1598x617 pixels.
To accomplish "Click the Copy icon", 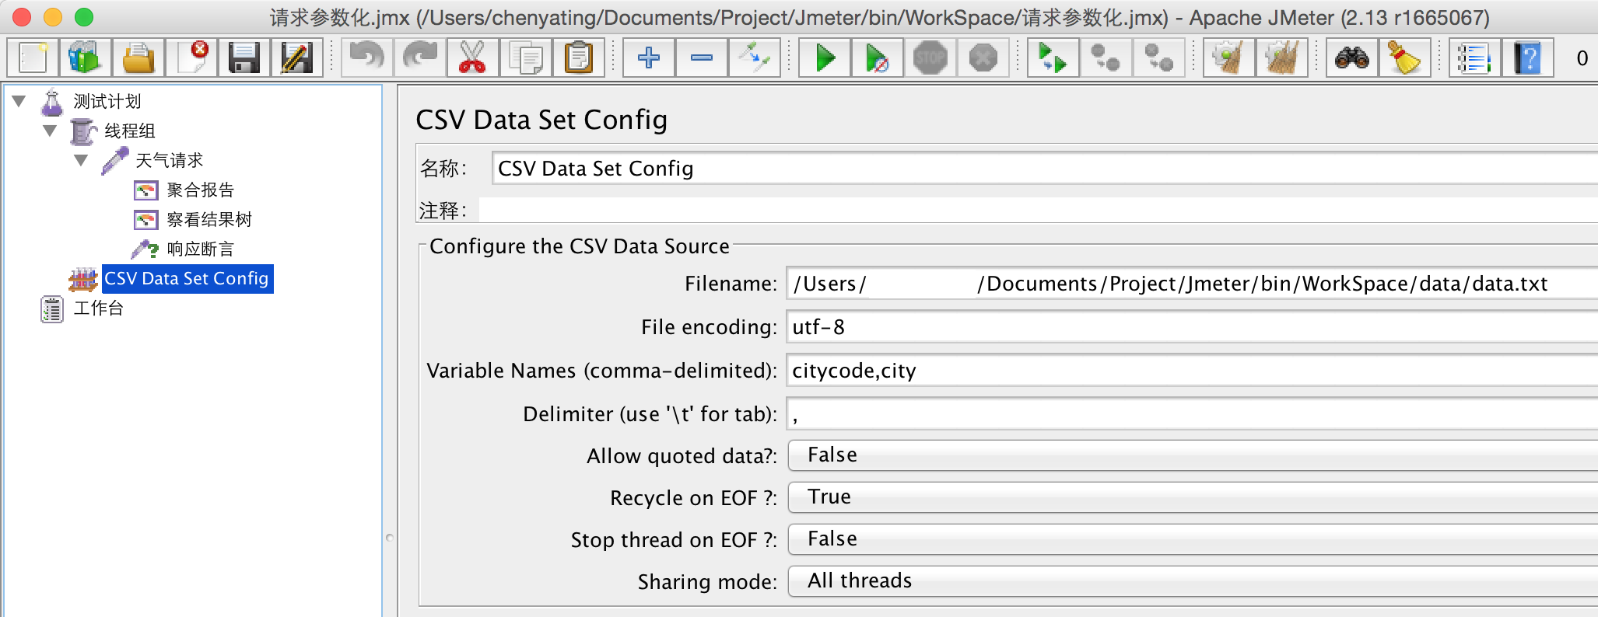I will (x=526, y=58).
